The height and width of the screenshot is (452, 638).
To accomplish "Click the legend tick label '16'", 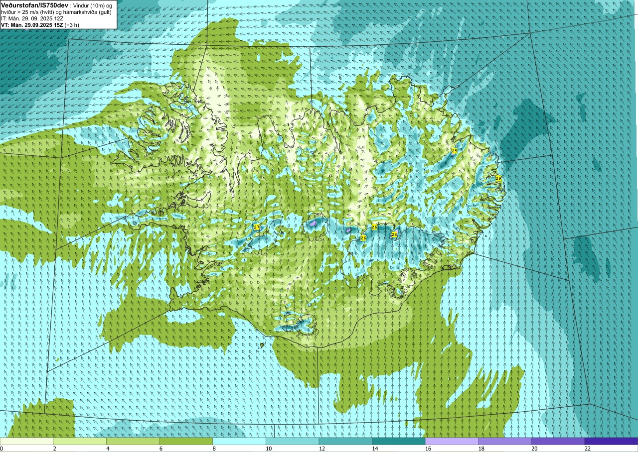I will pos(427,449).
